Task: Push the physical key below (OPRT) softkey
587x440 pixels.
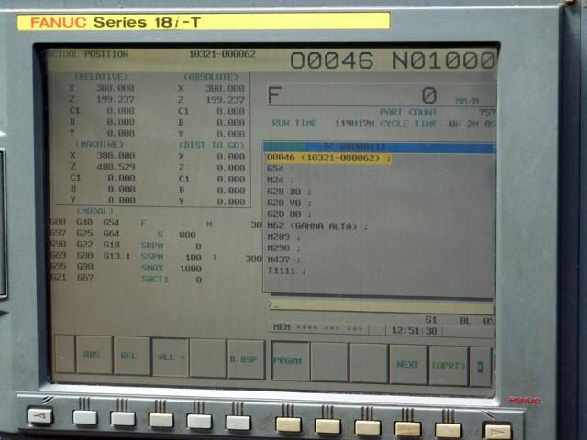Action: pos(449,429)
